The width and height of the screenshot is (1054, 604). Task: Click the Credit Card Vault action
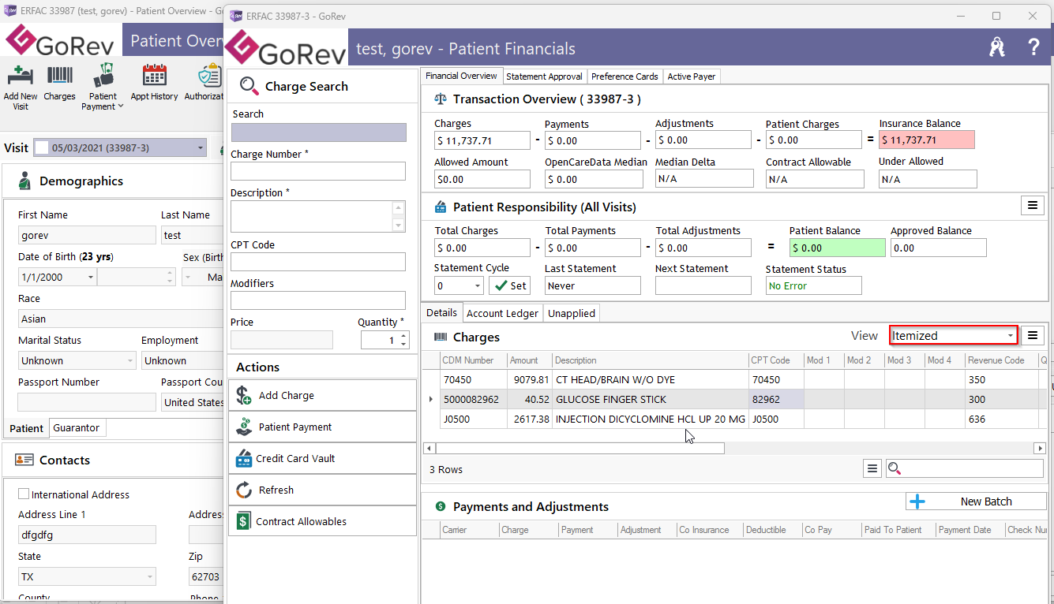point(322,458)
